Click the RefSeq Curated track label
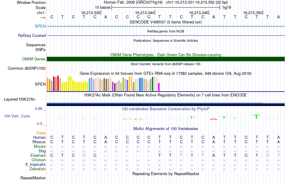 (32, 35)
